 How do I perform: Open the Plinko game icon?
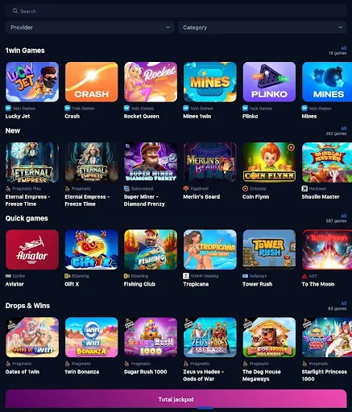coord(269,82)
